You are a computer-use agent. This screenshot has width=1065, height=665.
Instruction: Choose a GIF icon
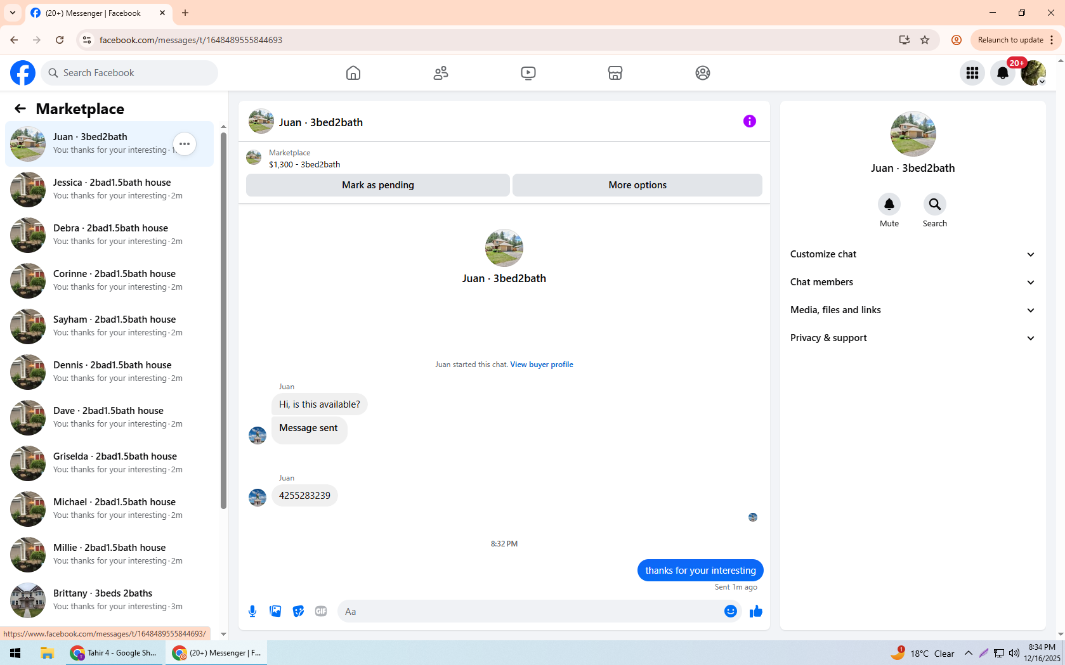321,611
